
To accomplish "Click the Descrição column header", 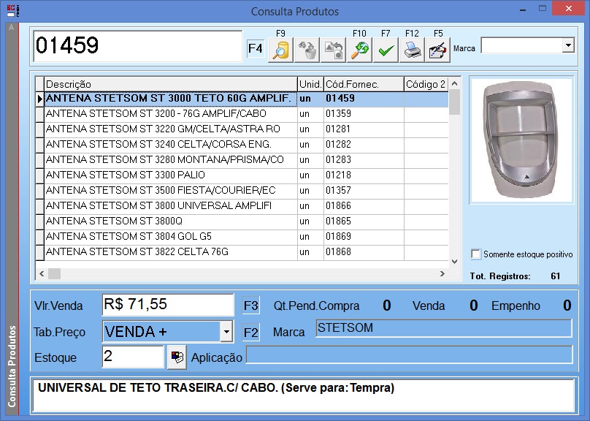I will click(170, 84).
